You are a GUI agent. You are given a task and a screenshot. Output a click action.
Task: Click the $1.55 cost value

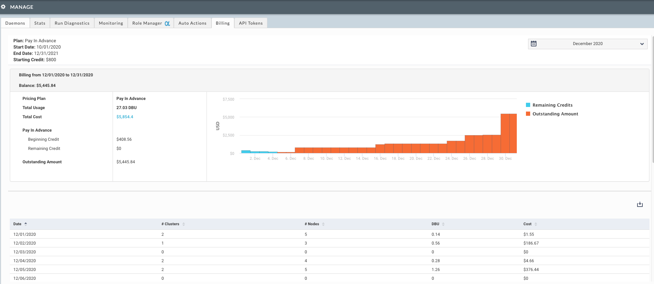point(529,234)
